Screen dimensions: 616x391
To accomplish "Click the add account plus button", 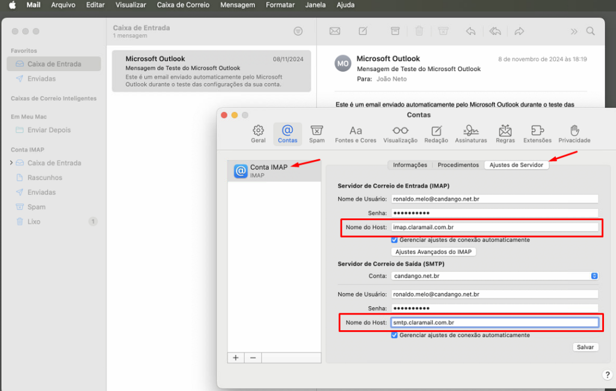I will click(x=236, y=357).
